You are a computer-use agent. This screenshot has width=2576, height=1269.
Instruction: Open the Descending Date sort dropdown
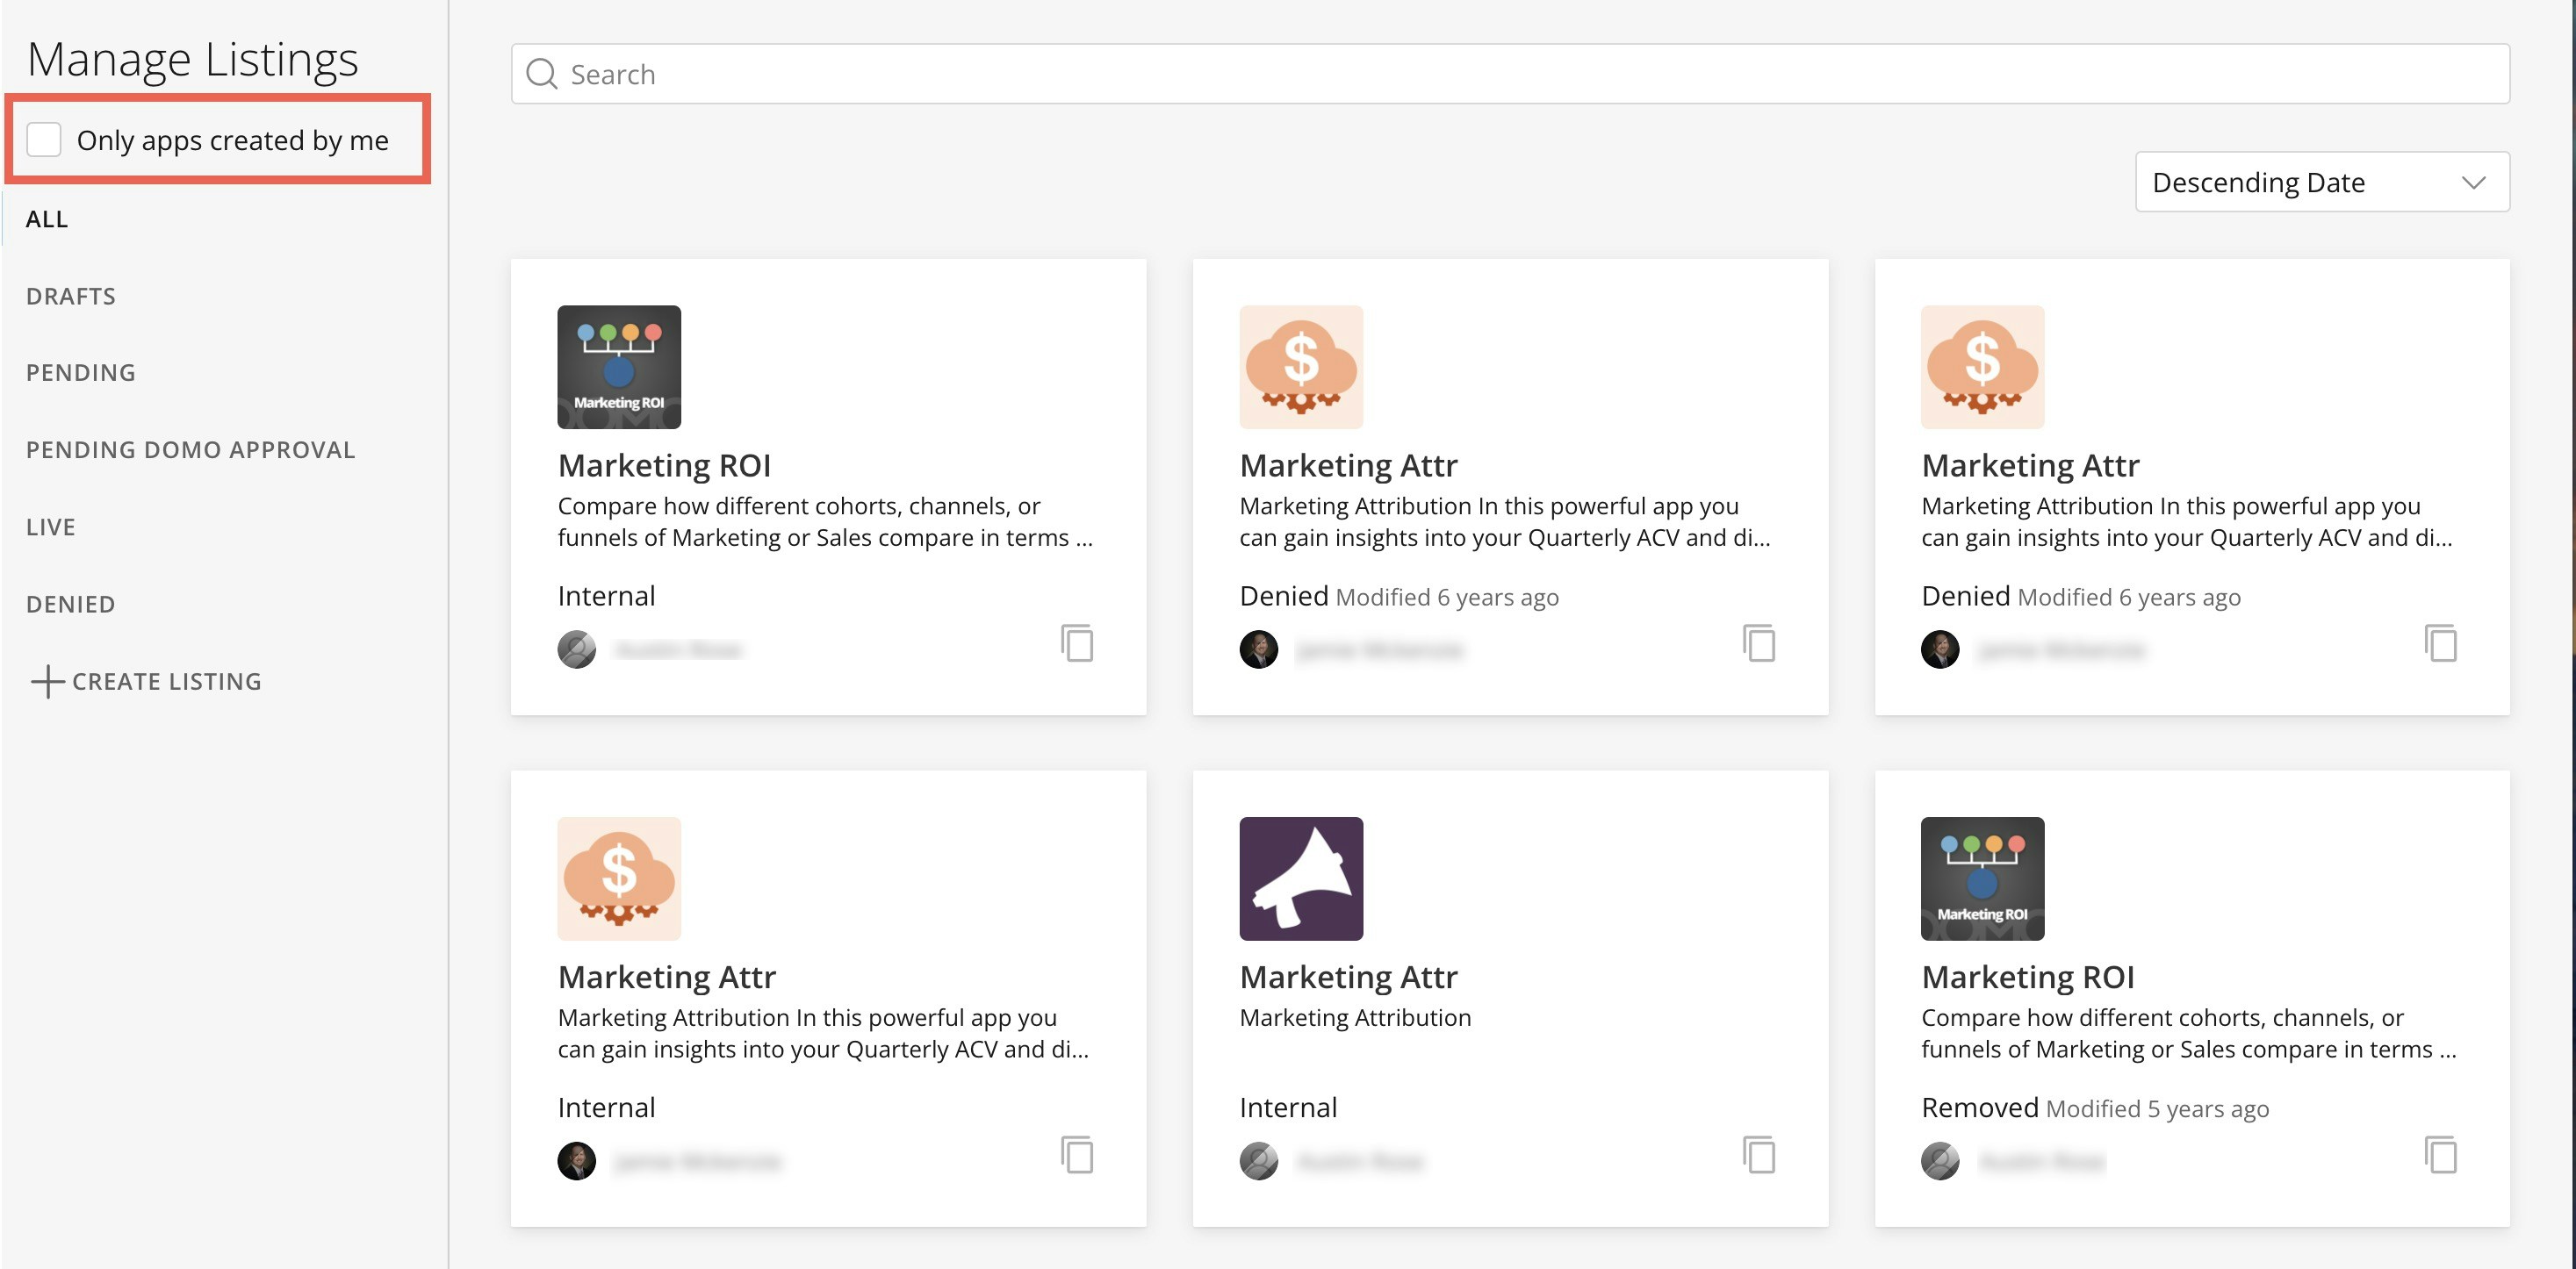pyautogui.click(x=2300, y=182)
